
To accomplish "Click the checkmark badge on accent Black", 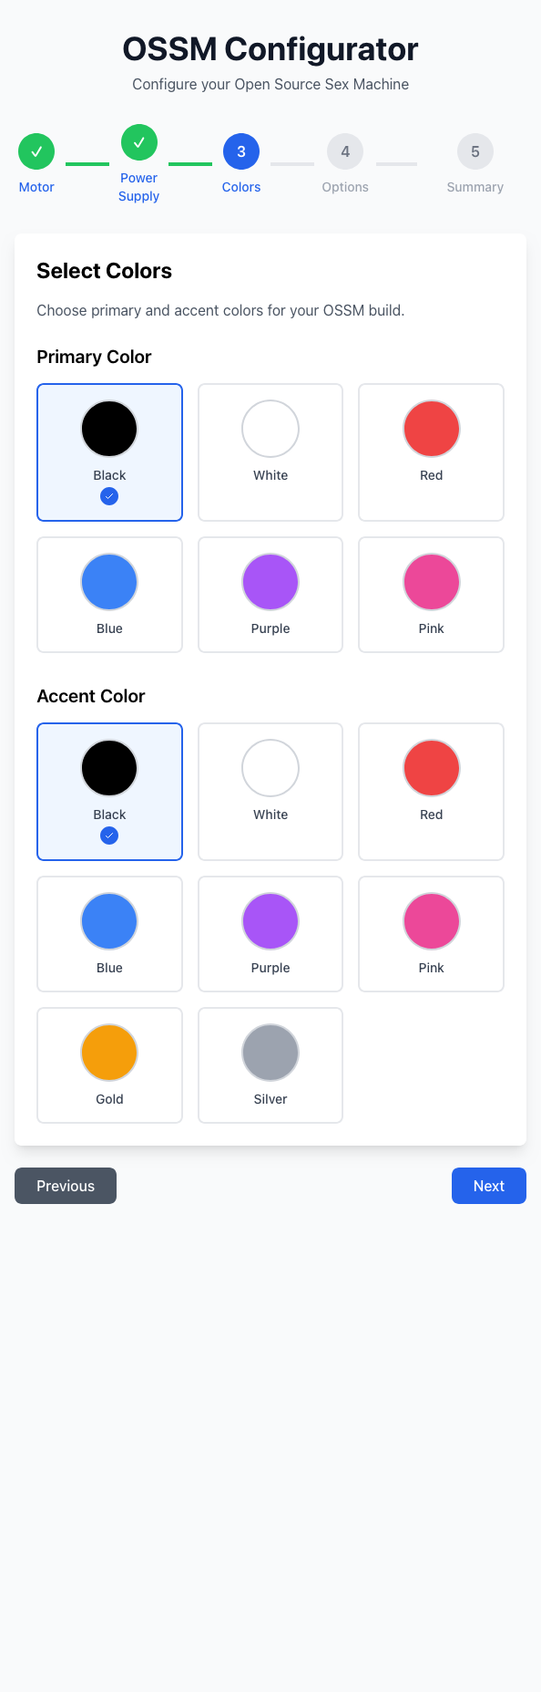I will point(109,836).
